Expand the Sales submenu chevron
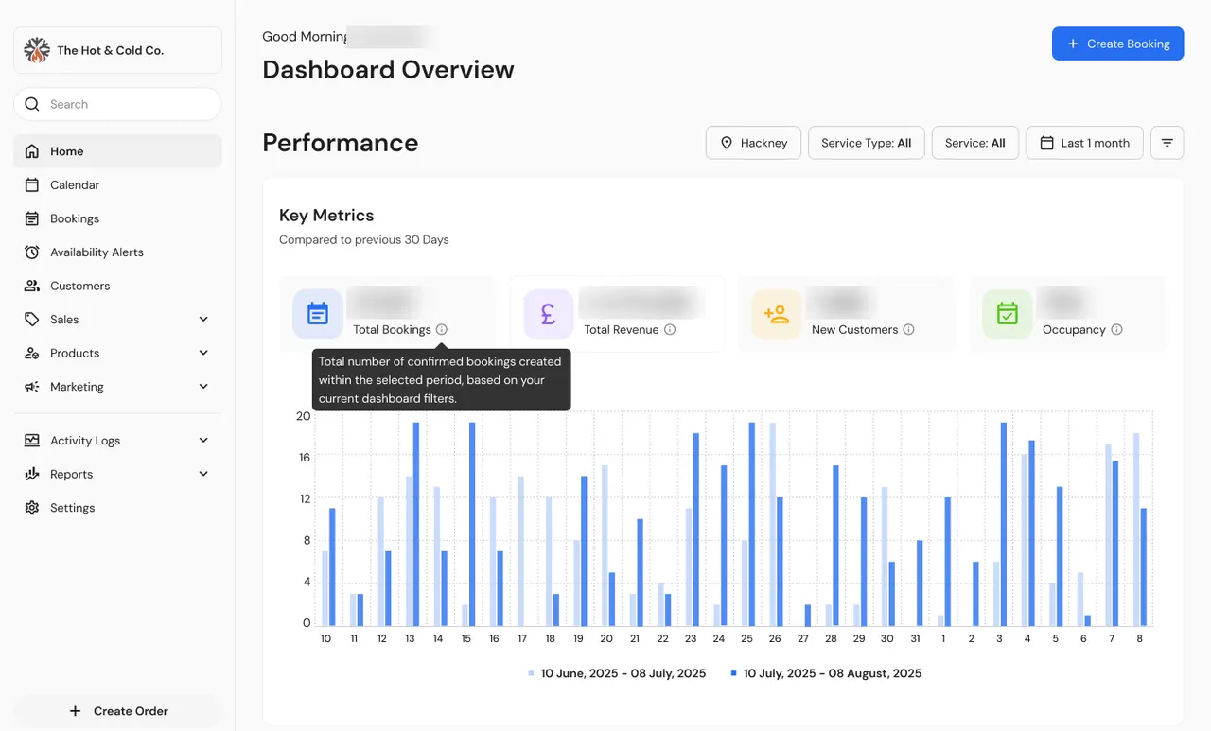 [x=203, y=320]
